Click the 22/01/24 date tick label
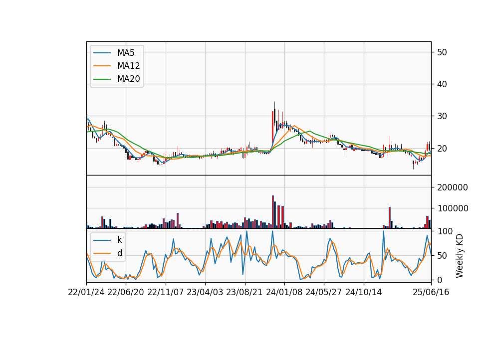 click(86, 292)
